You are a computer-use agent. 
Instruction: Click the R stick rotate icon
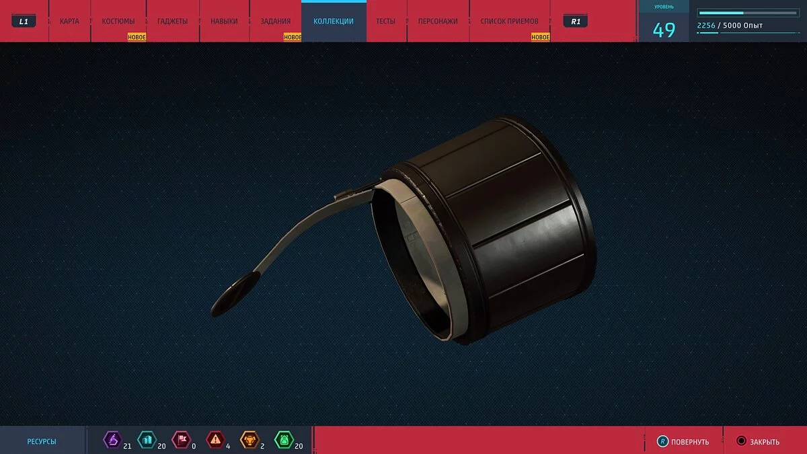(x=663, y=441)
